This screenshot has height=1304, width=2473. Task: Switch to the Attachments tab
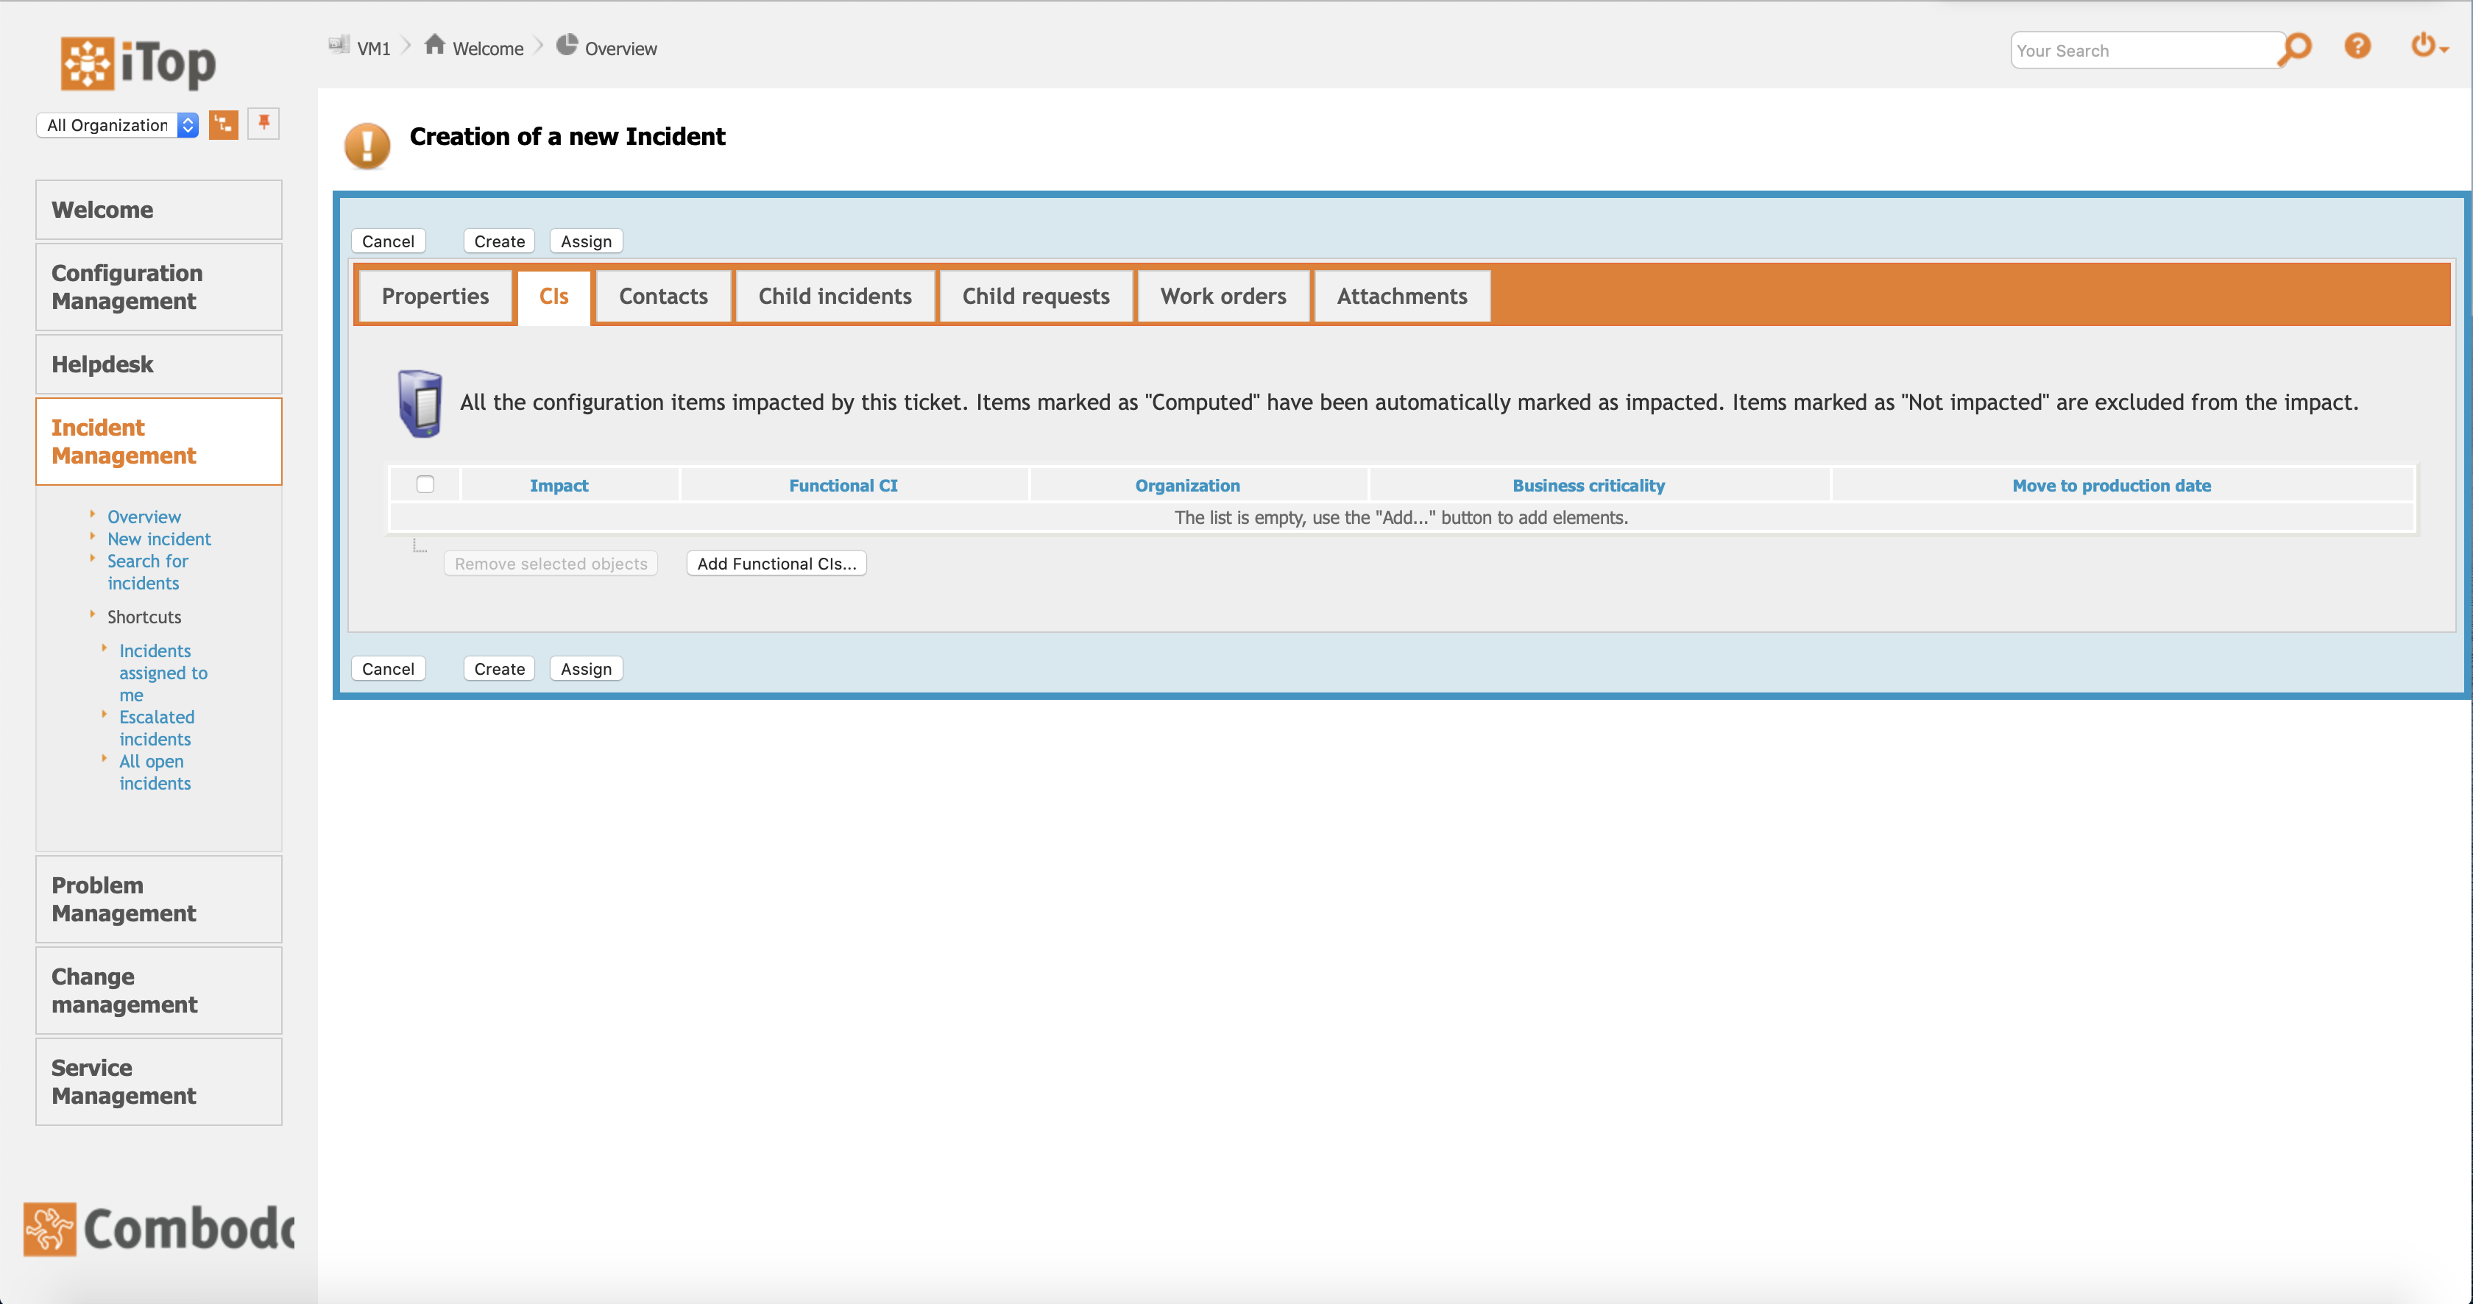click(1401, 297)
